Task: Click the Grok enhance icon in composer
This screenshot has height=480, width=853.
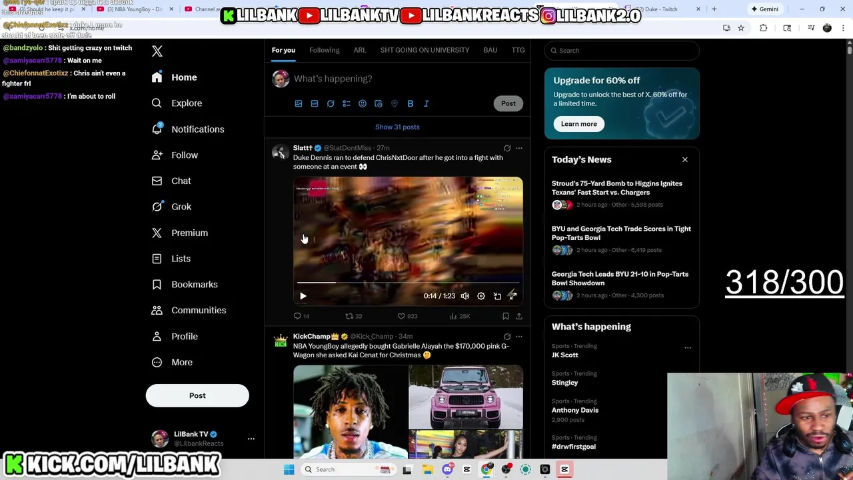Action: [x=331, y=104]
